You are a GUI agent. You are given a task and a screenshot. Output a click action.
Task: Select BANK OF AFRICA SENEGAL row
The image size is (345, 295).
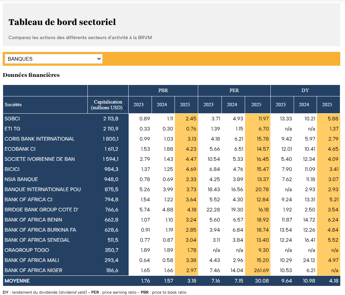tap(37, 240)
